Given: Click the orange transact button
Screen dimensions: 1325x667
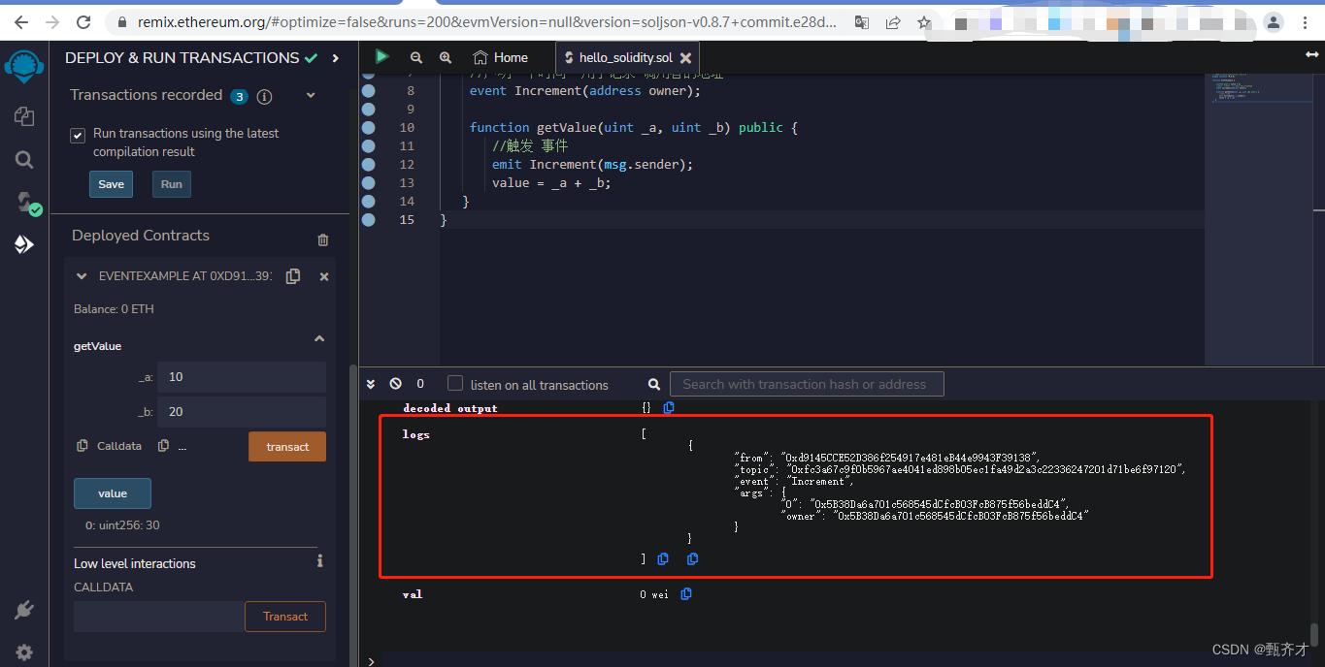Looking at the screenshot, I should pos(287,447).
